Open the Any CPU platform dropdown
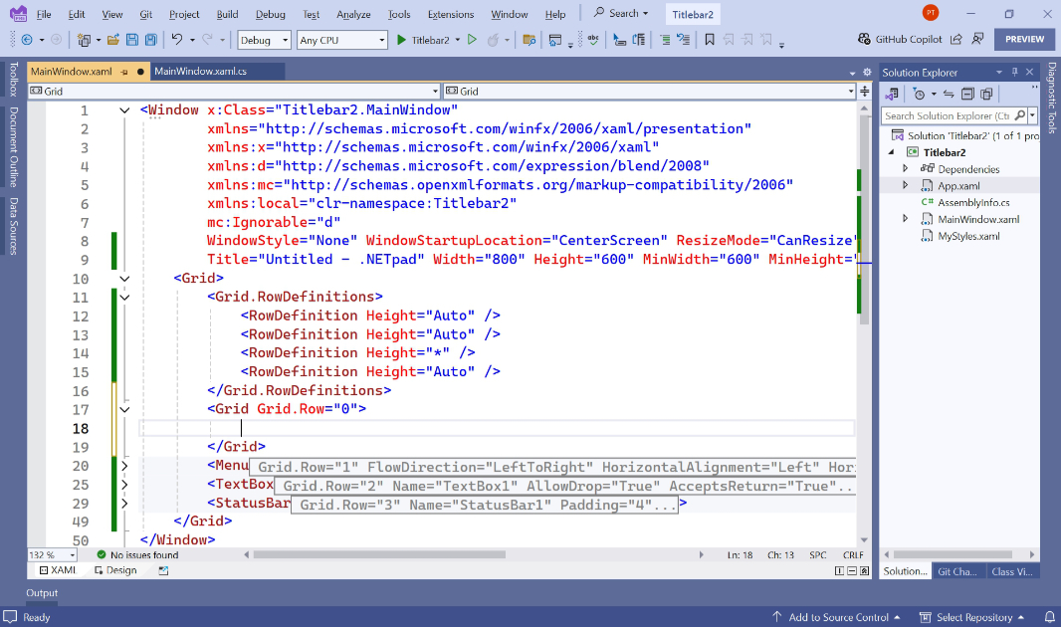1061x627 pixels. click(342, 40)
